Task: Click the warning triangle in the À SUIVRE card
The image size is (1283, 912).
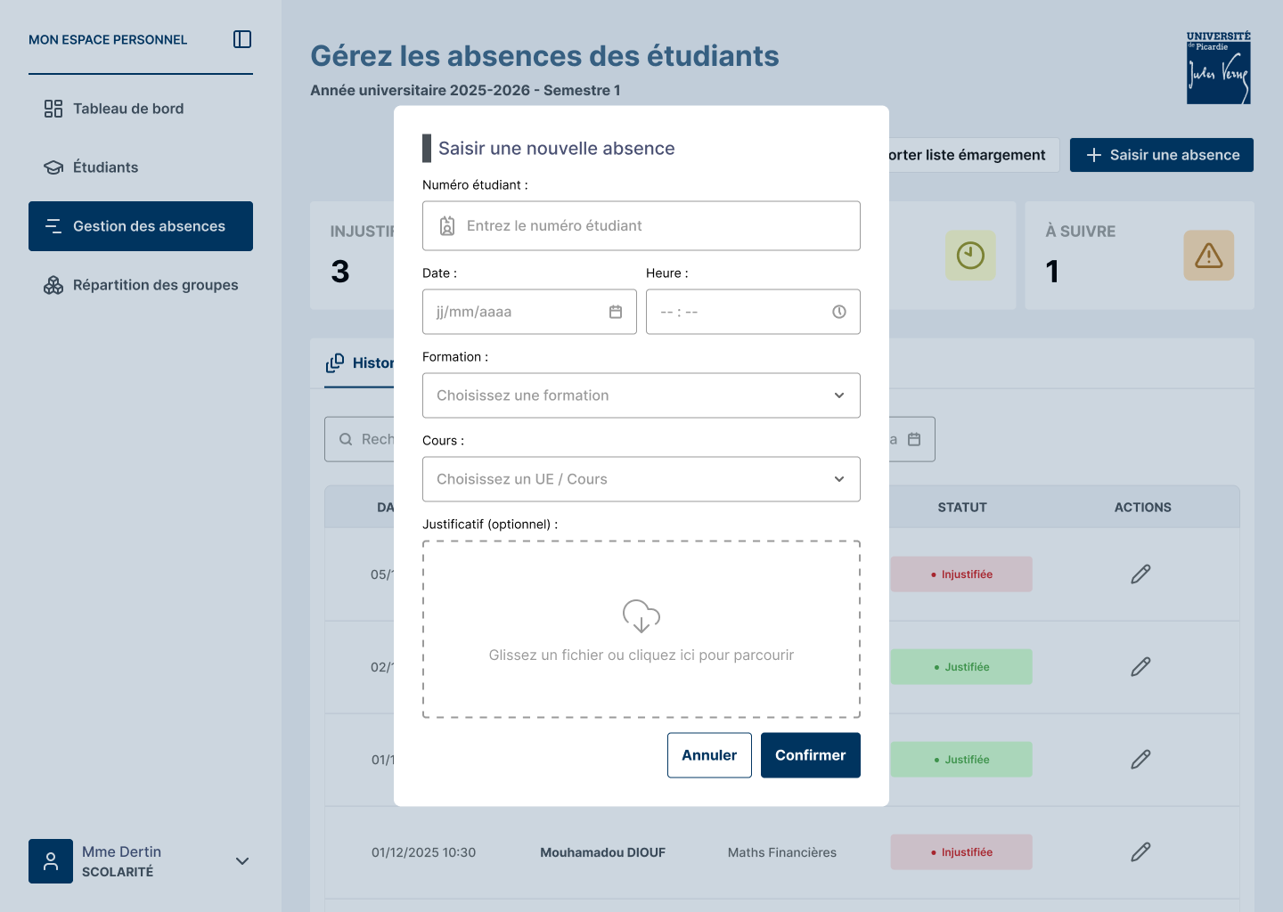Action: coord(1208,256)
